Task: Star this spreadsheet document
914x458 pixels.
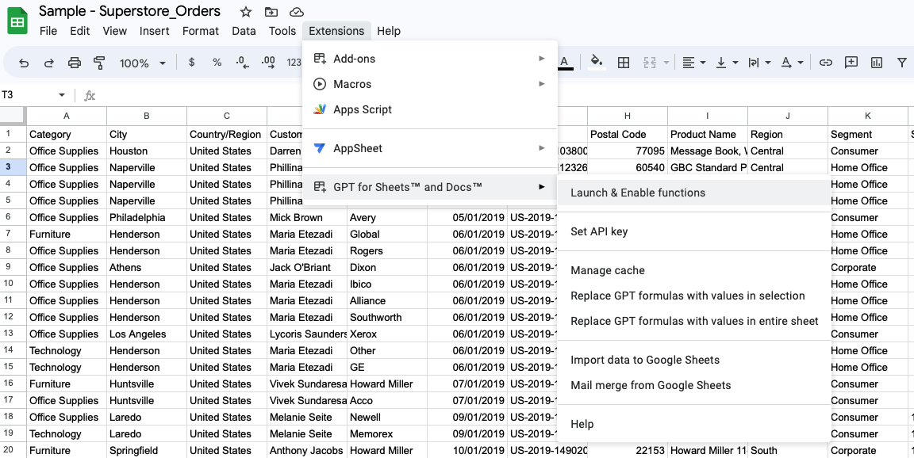Action: [246, 12]
